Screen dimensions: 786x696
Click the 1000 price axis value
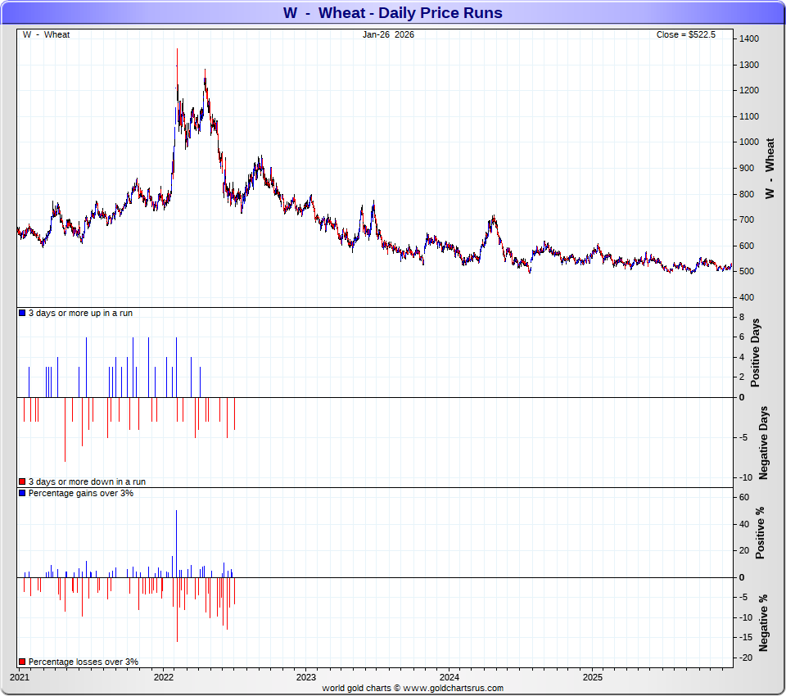coord(749,142)
